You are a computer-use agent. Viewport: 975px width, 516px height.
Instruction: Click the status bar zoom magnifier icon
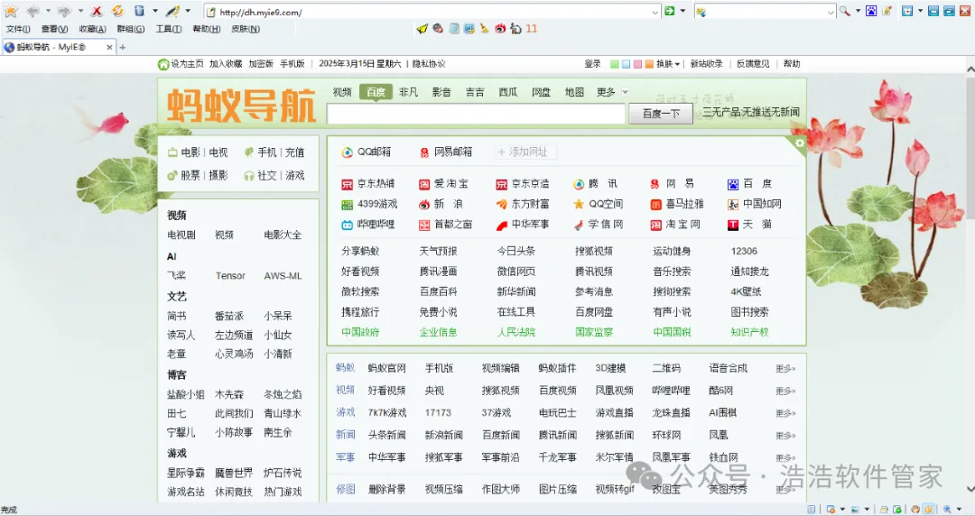pyautogui.click(x=948, y=510)
